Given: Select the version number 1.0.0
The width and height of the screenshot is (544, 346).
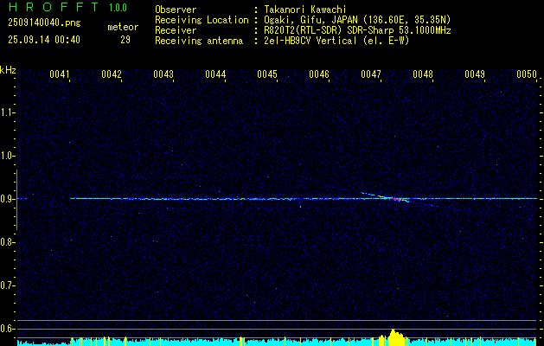Looking at the screenshot, I should [118, 8].
